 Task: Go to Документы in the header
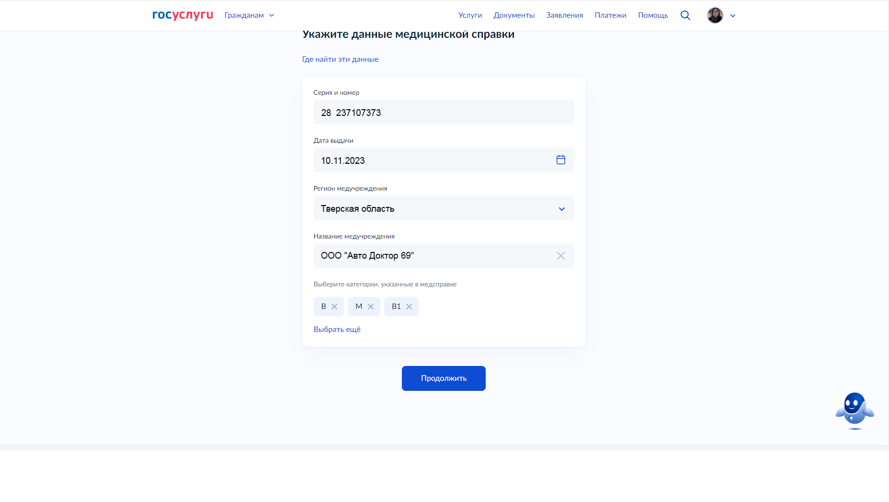[x=514, y=15]
